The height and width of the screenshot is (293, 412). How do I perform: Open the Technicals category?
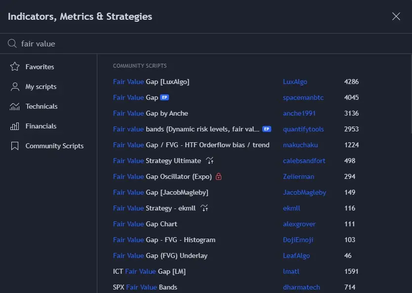[x=41, y=106]
